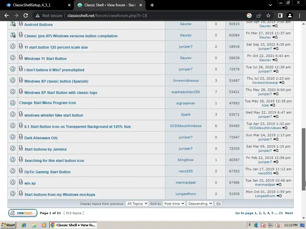Image resolution: width=306 pixels, height=229 pixels.
Task: View author profile blingblow
Action: pyautogui.click(x=186, y=160)
